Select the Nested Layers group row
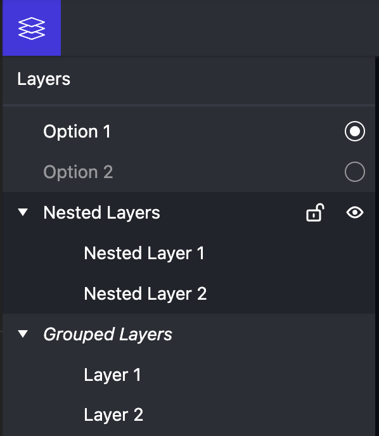This screenshot has height=436, width=379. (189, 212)
